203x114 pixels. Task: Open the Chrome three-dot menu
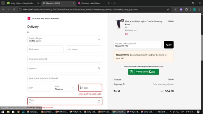coord(200,9)
